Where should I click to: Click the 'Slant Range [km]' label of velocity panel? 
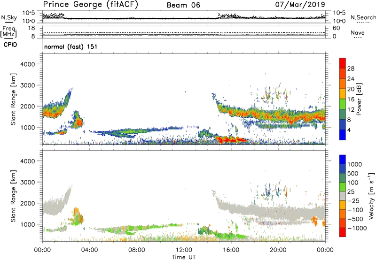tap(13, 196)
